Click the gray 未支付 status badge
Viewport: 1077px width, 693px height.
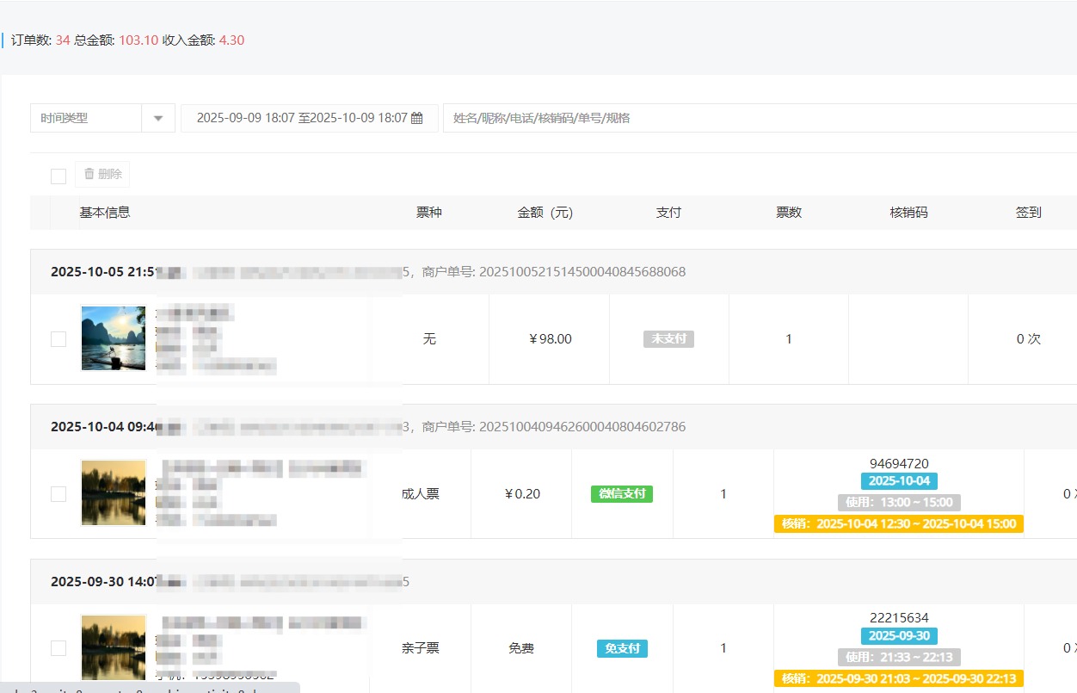pos(668,339)
